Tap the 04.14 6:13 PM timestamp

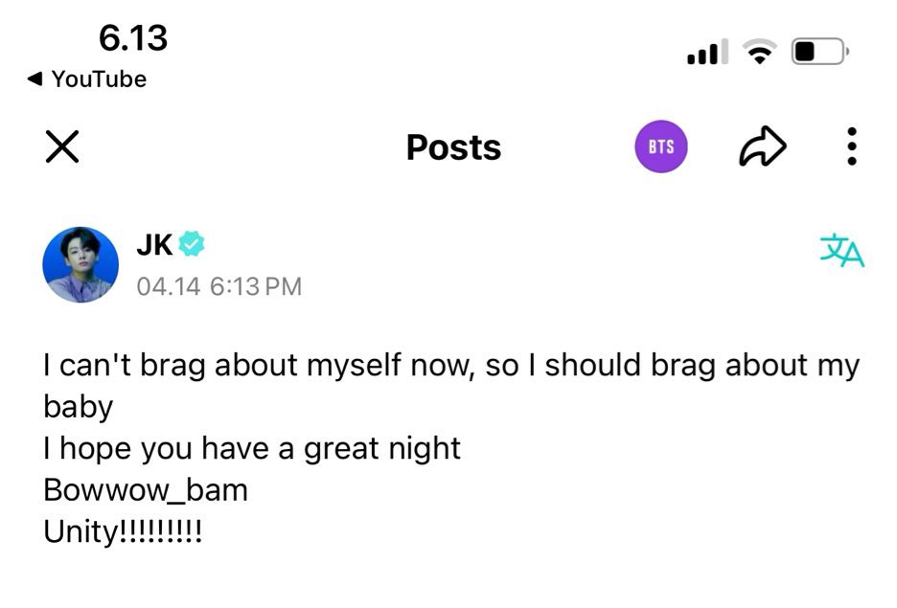click(219, 286)
